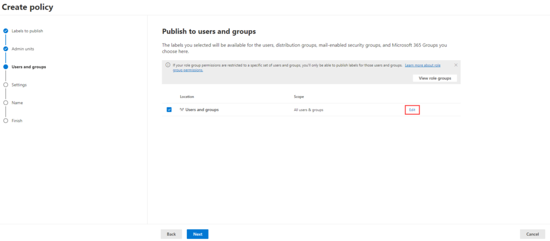550x241 pixels.
Task: Go Back to the previous wizard step
Action: [171, 234]
